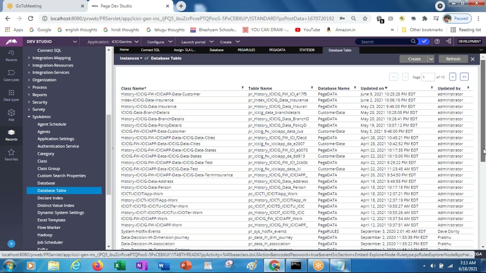
Task: Reload the page in Chrome
Action: (x=31, y=18)
